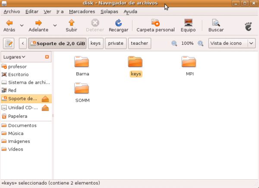Eject the Soporte de 2,0 GiB volume
The height and width of the screenshot is (188, 259).
(x=46, y=99)
